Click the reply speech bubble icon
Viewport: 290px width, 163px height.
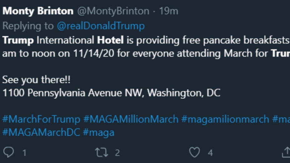click(x=8, y=152)
